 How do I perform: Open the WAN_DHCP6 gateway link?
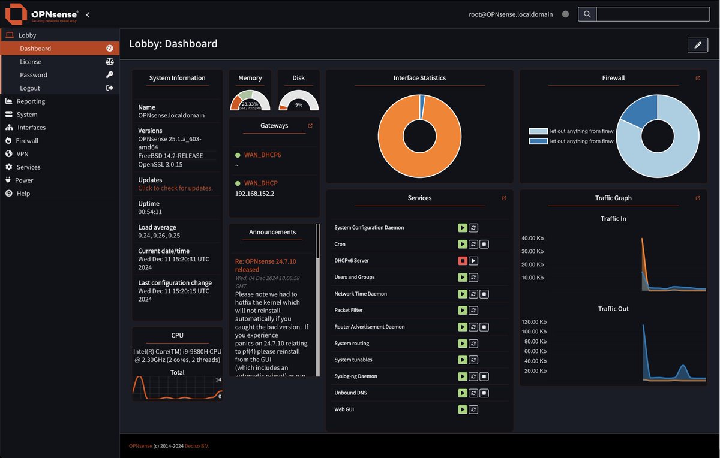tap(262, 155)
